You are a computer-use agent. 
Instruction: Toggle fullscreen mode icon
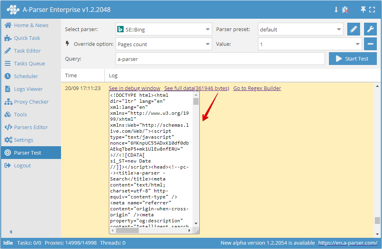click(x=372, y=10)
